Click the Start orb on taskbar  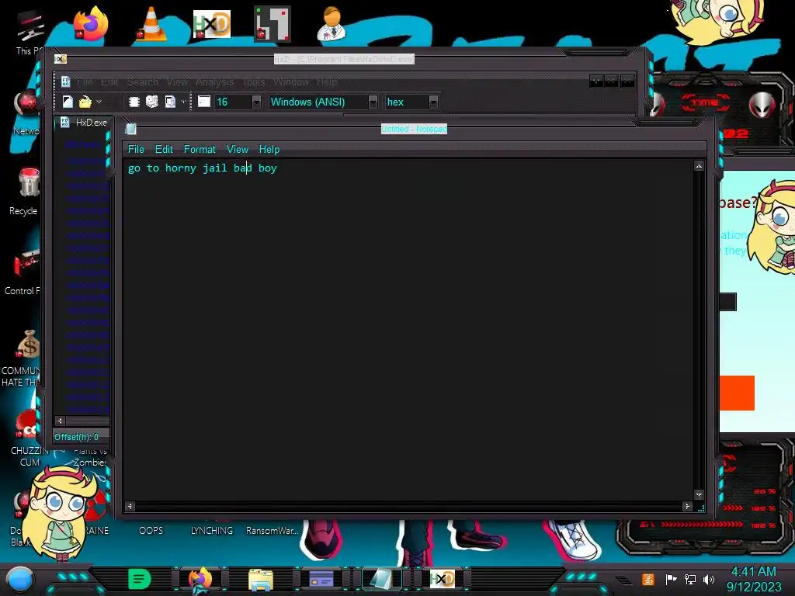(x=20, y=579)
